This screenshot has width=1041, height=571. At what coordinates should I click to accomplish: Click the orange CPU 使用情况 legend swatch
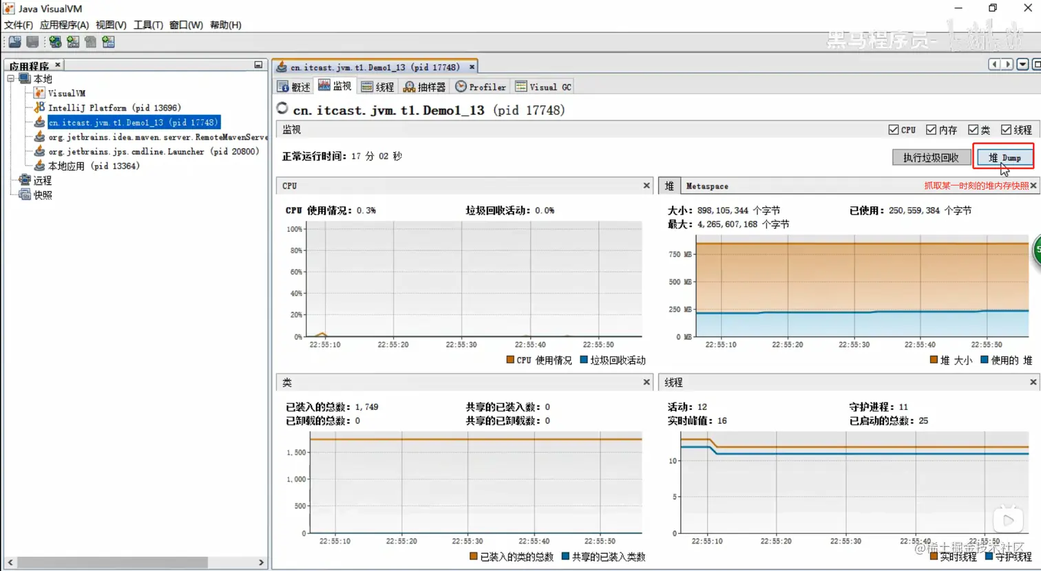(510, 360)
